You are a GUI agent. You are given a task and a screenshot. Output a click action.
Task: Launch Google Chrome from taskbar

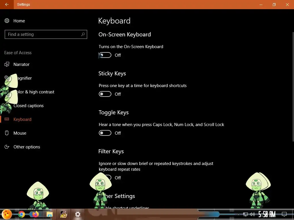coord(21,214)
